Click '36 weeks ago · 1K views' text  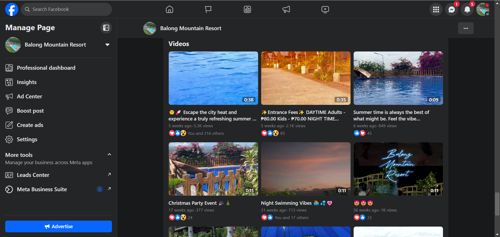(x=375, y=210)
